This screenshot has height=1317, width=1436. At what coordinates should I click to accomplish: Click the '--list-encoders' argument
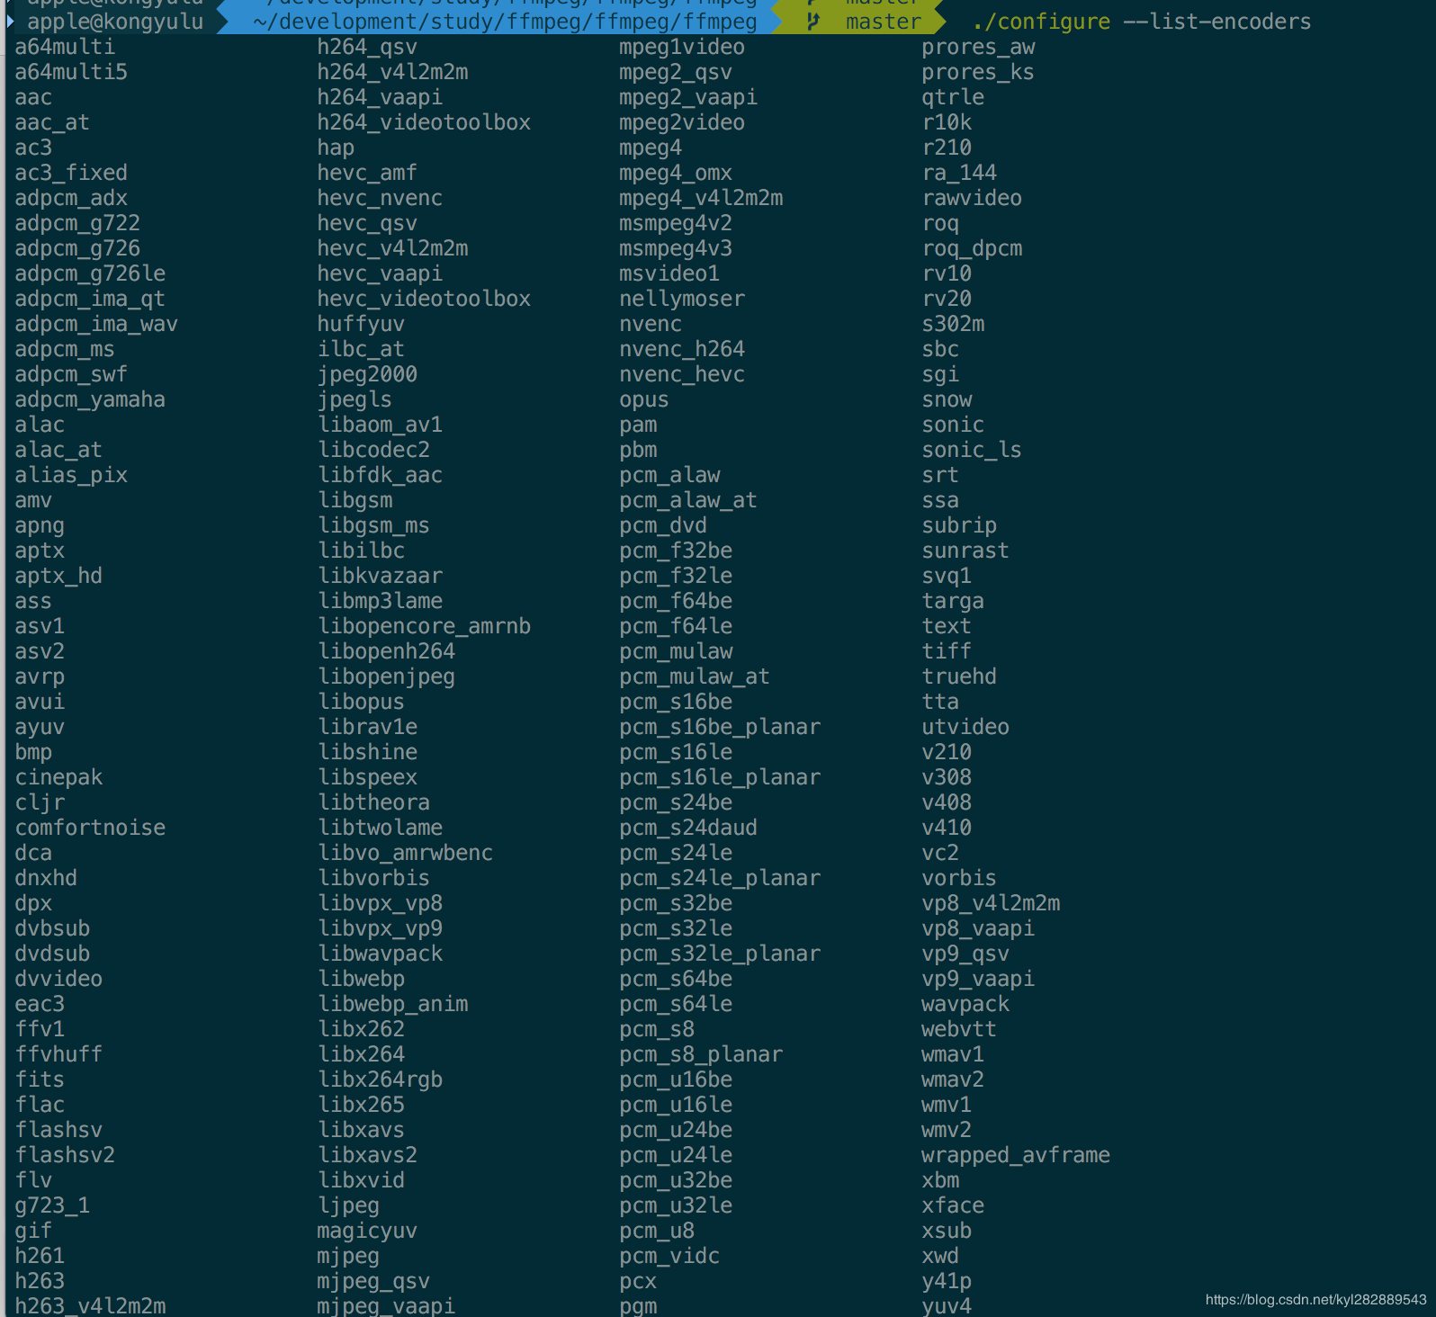(1217, 22)
